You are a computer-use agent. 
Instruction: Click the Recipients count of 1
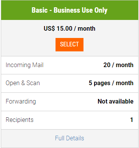pos(132,120)
